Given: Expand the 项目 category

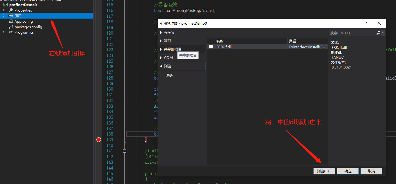Looking at the screenshot, I should pos(161,41).
